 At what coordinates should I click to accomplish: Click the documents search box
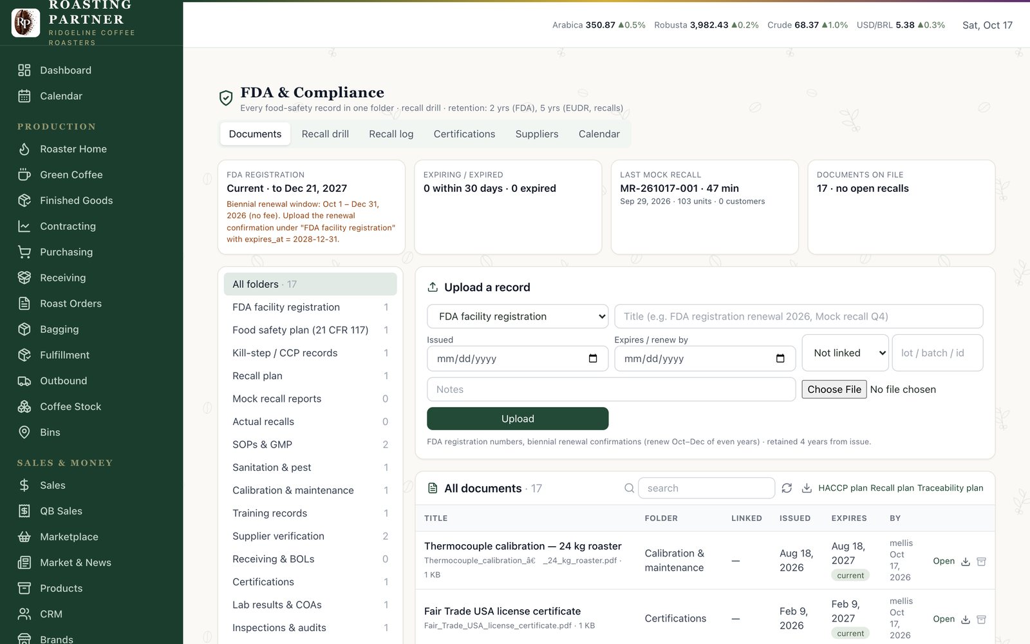coord(706,488)
